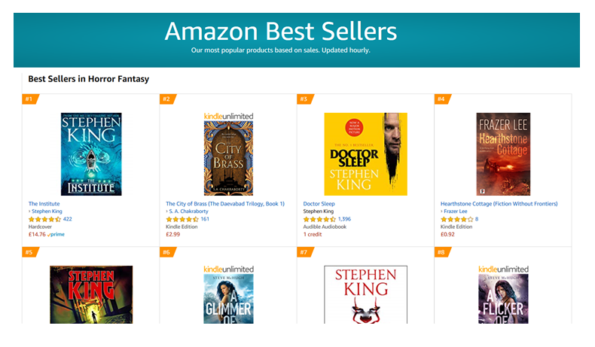Screen dimensions: 595x347
Task: View the 1,396 reviews for Doctor Sleep
Action: coord(345,219)
